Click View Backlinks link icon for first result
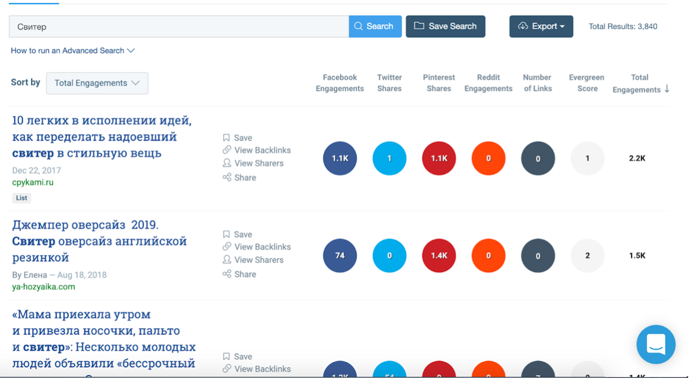This screenshot has width=691, height=379. pos(227,150)
